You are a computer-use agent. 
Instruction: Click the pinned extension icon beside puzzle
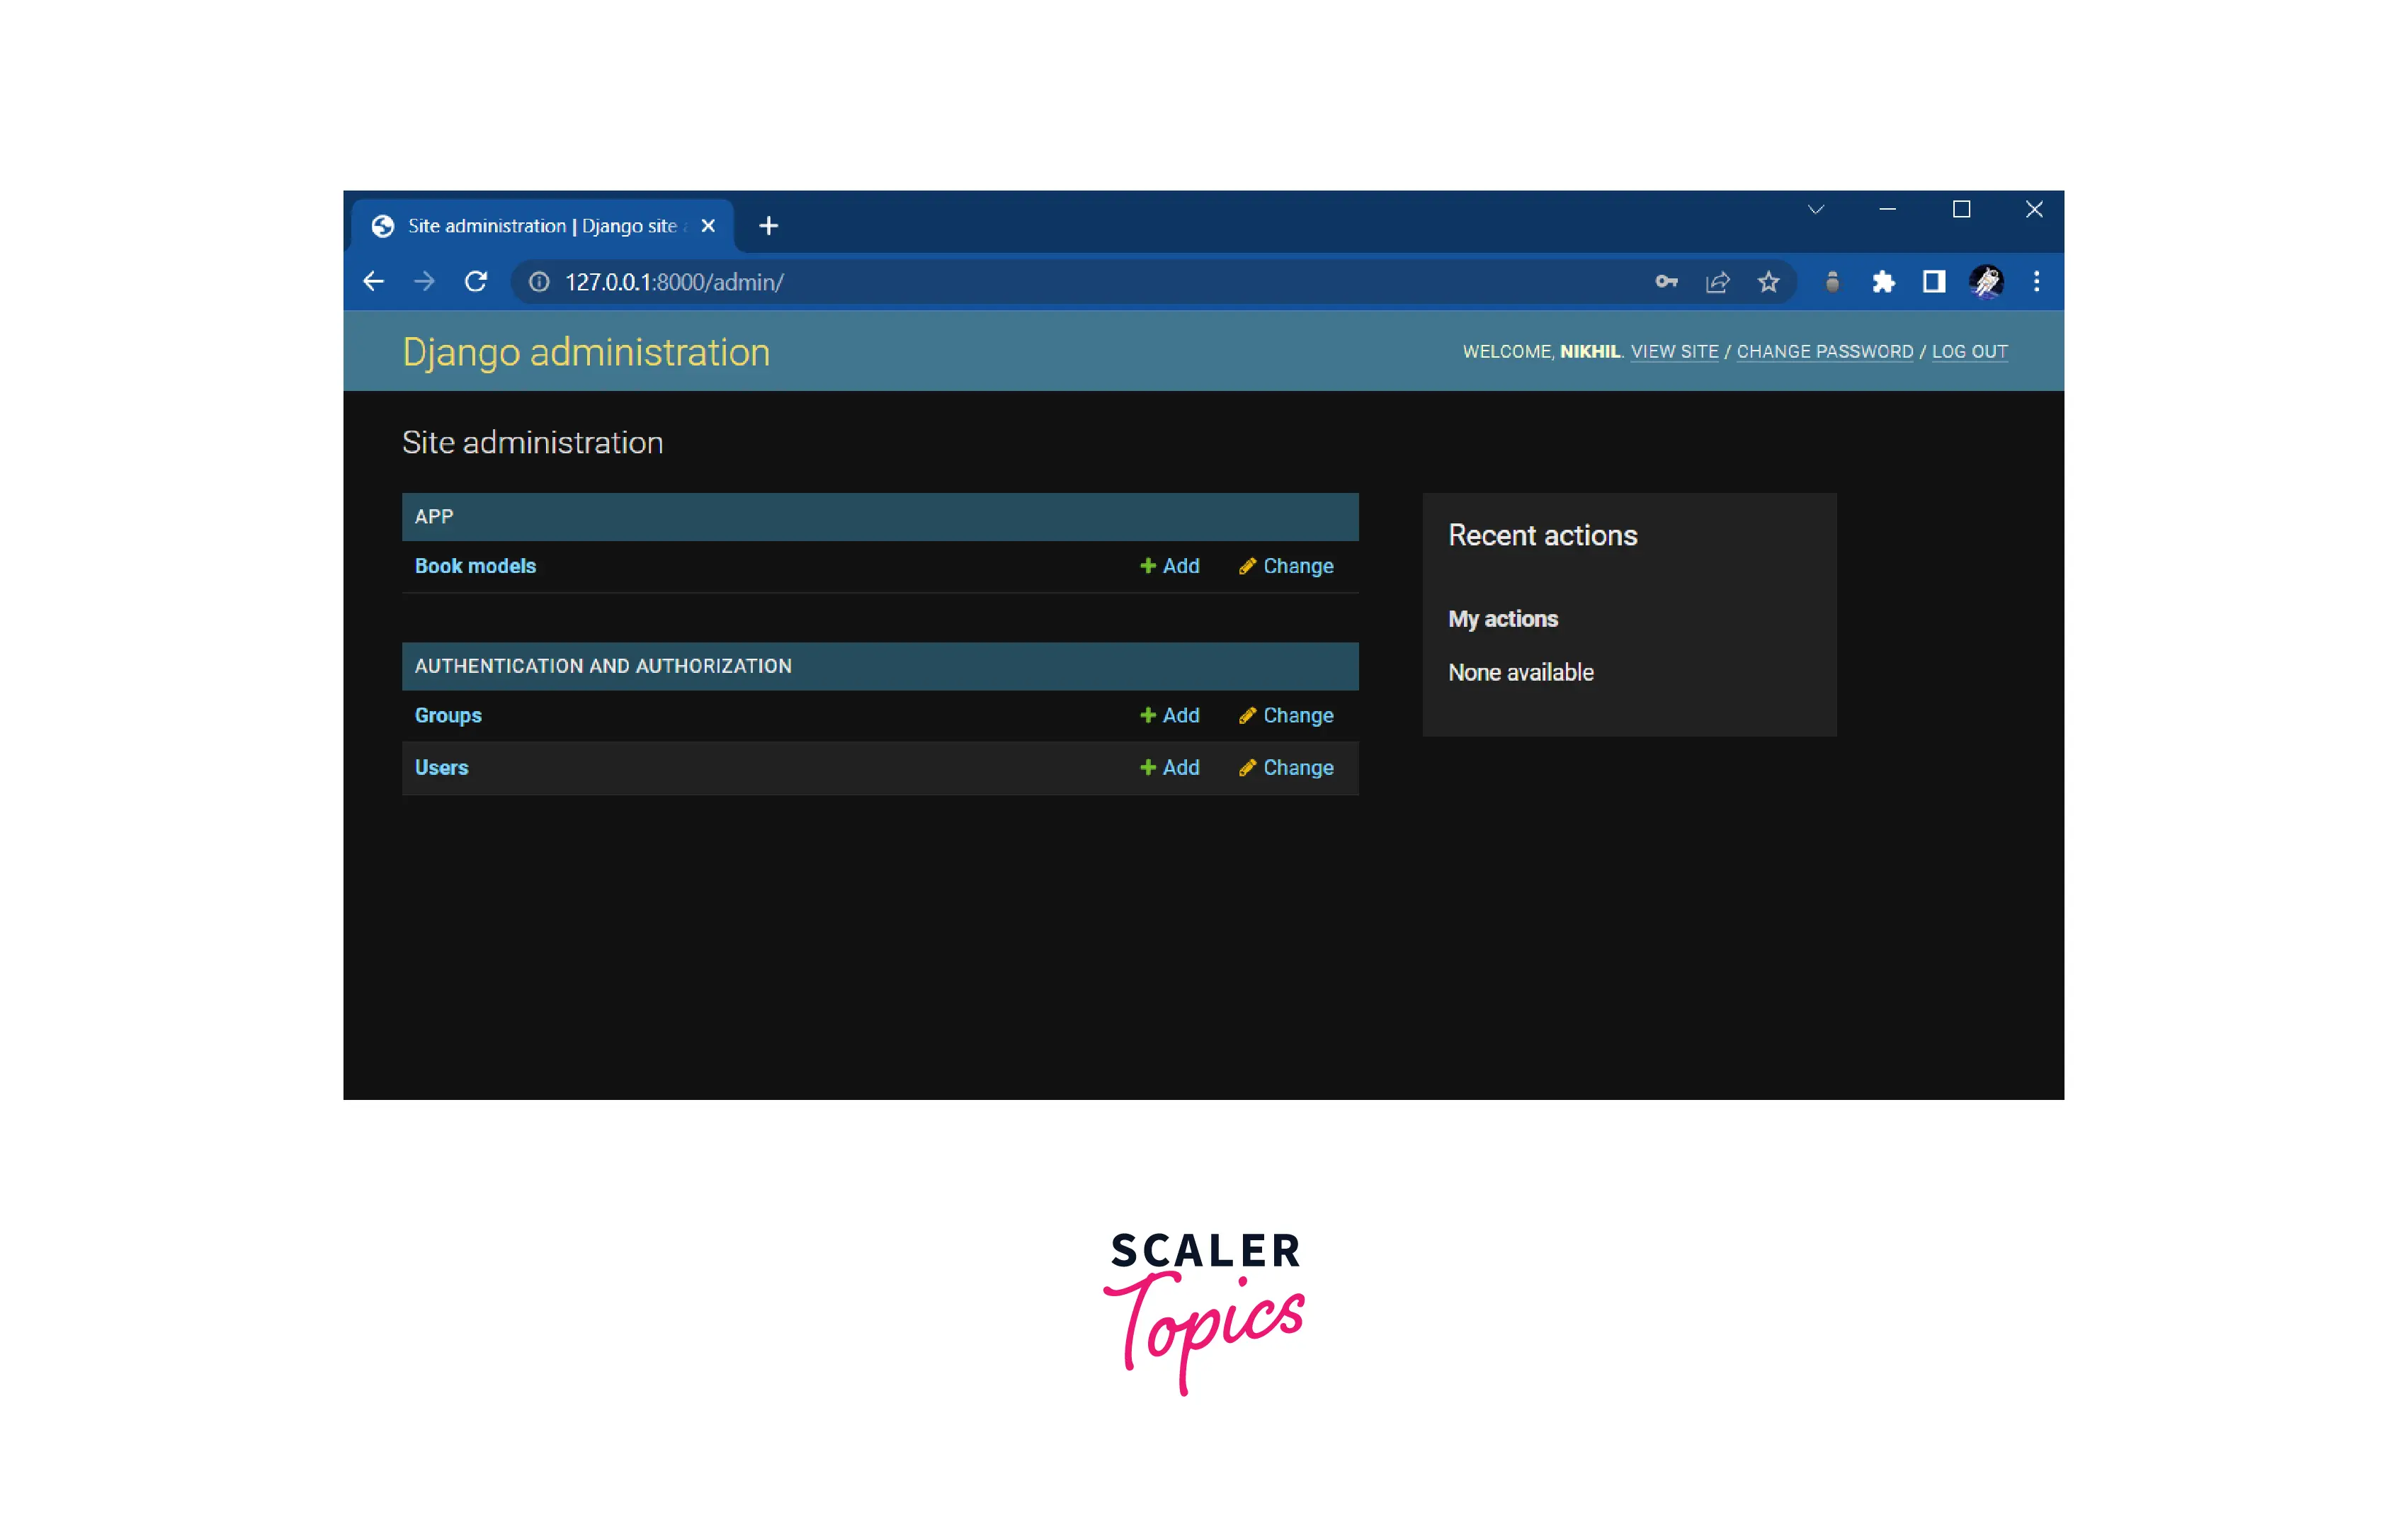(1832, 282)
